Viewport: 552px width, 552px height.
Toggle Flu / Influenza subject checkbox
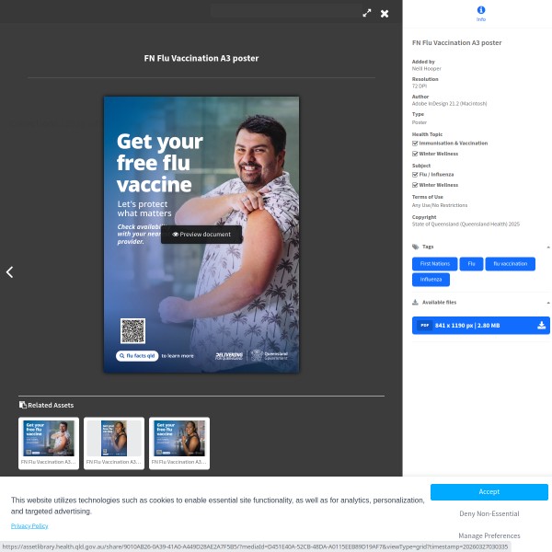click(415, 174)
